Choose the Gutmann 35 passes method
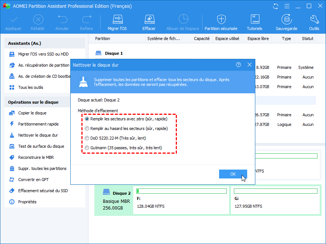326x244 pixels. (x=123, y=148)
